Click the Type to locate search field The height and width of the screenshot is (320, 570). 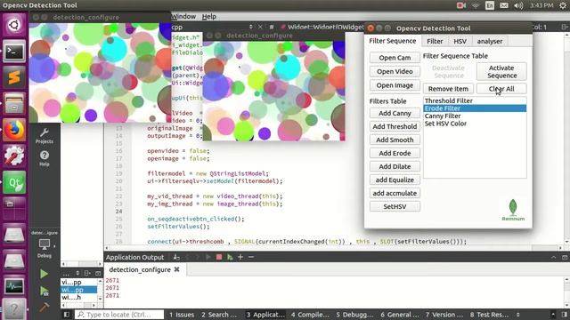coord(119,314)
